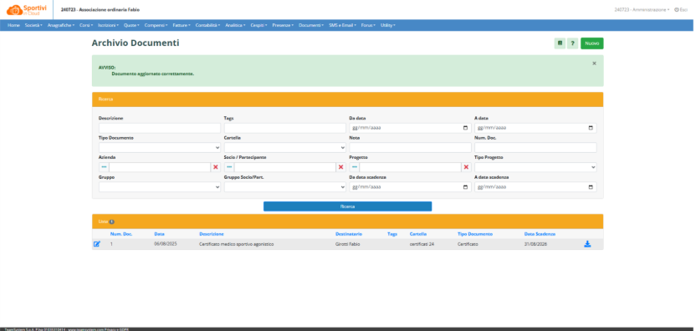Click the Sportivi in Cloud logo
Image resolution: width=696 pixels, height=331 pixels.
pyautogui.click(x=27, y=10)
